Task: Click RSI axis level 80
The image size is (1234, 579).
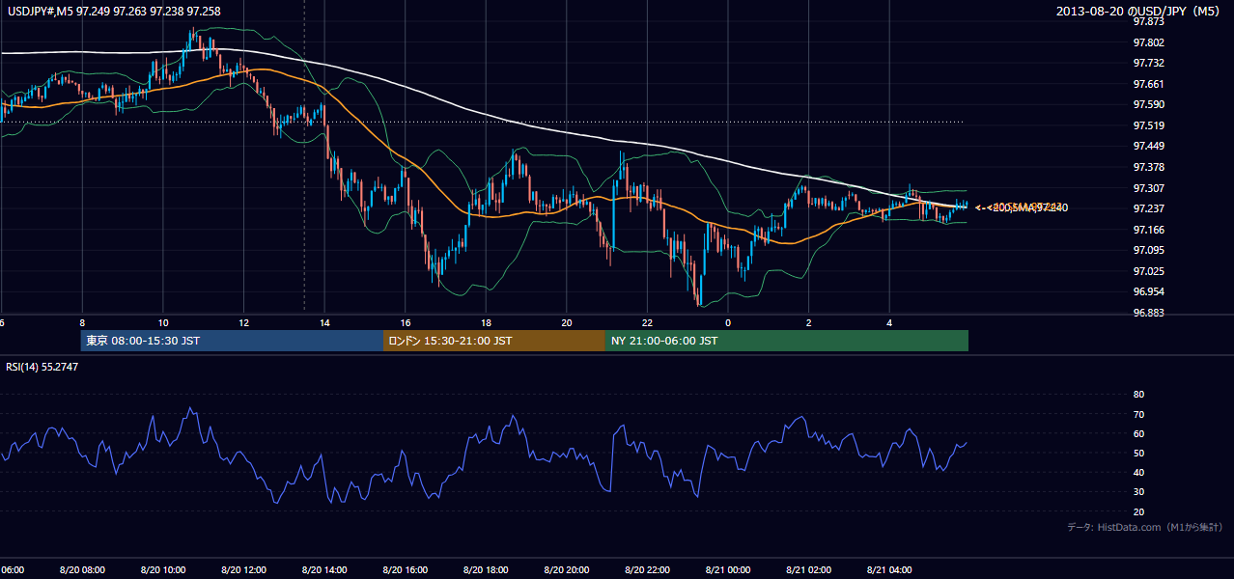Action: coord(1138,395)
